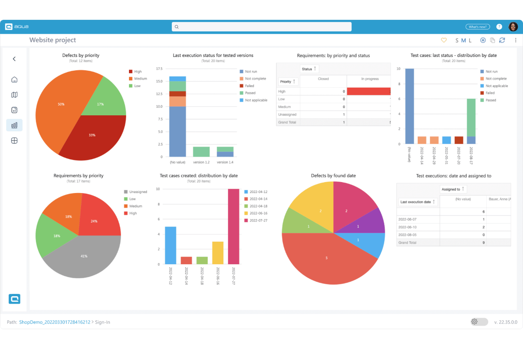Screen dimensions: 523x349
Task: Add new widget with plus circle icon
Action: tap(483, 40)
